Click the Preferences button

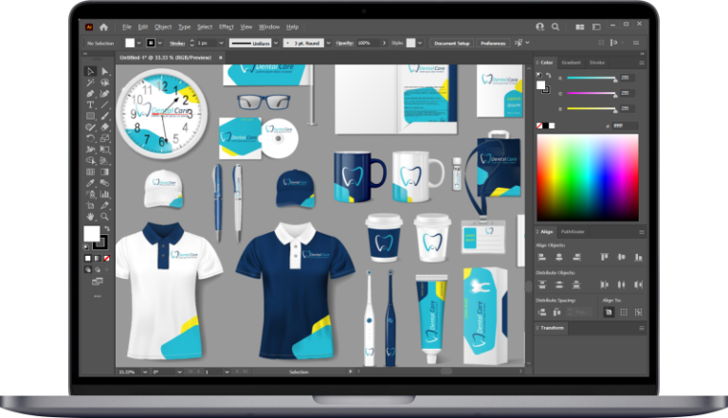point(493,44)
